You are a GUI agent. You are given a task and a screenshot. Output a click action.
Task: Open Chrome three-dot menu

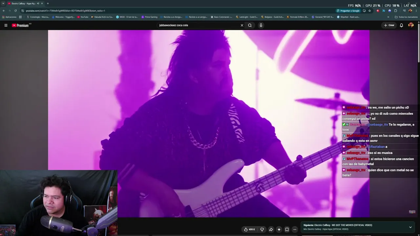coord(416,10)
